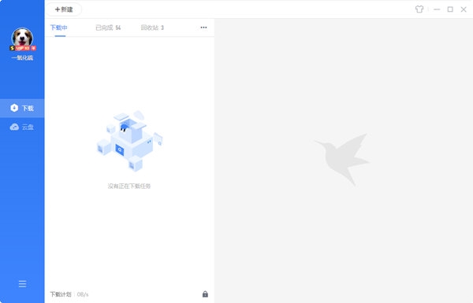Select 下载 download section in the sidebar
Viewport: 473px width, 303px height.
22,108
